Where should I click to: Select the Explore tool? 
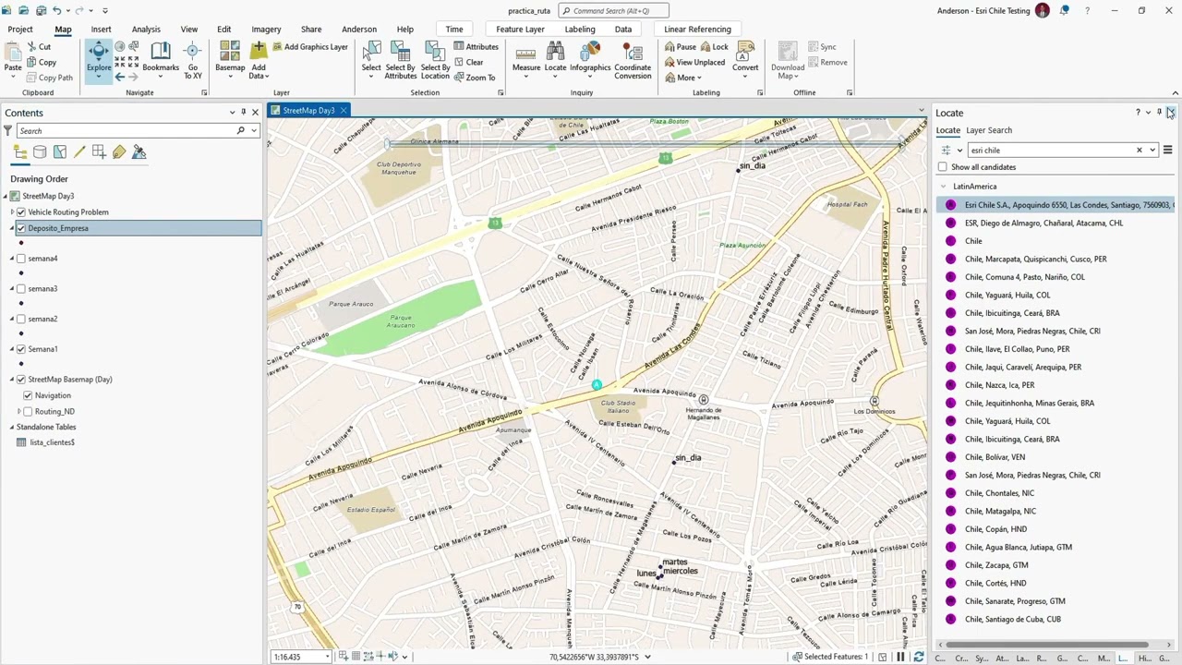click(x=99, y=57)
